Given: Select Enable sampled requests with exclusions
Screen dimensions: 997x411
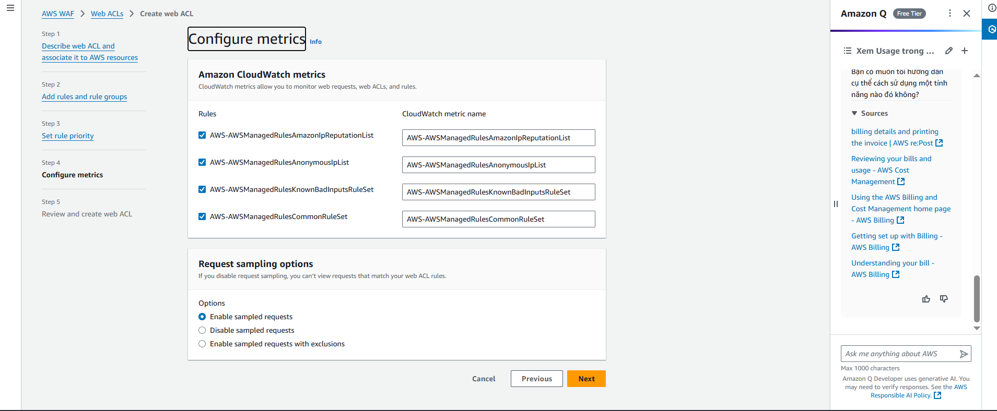Looking at the screenshot, I should [x=202, y=344].
